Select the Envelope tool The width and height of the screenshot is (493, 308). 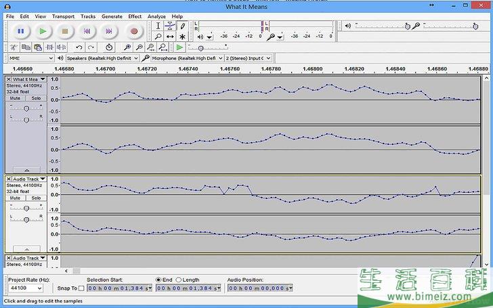(x=170, y=26)
